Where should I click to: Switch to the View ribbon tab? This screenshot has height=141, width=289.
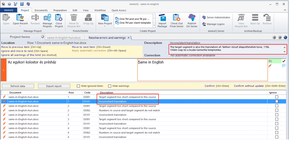point(86,10)
